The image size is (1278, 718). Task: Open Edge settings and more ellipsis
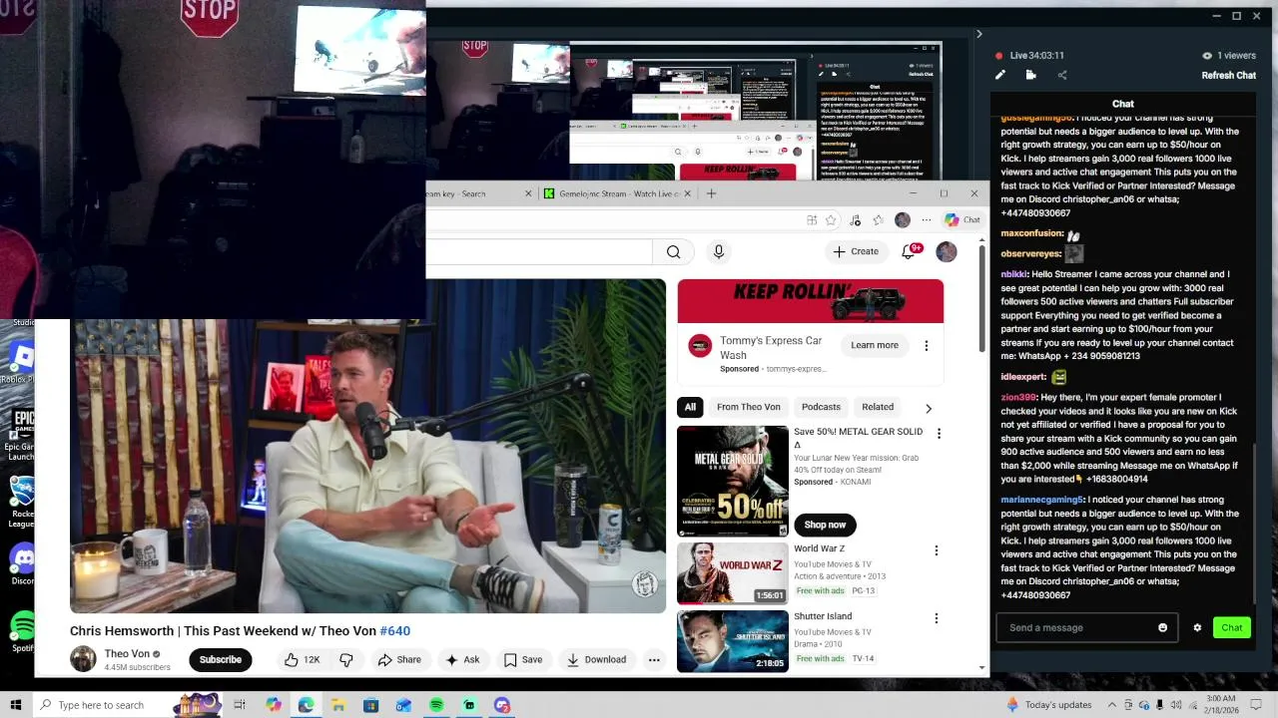pos(927,220)
